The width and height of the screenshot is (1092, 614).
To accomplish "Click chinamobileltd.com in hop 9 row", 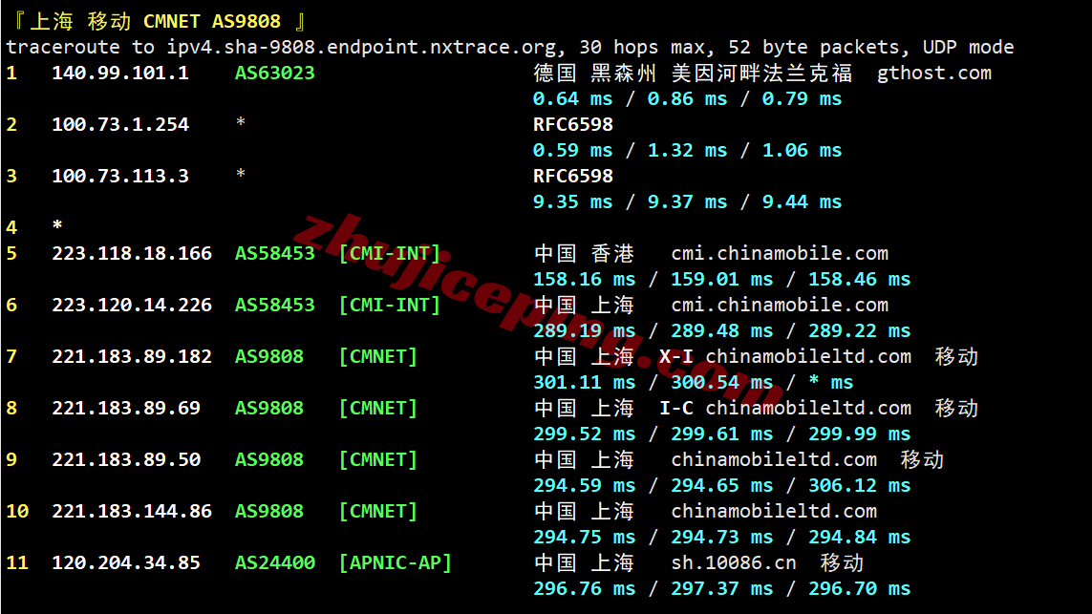I will (x=774, y=459).
